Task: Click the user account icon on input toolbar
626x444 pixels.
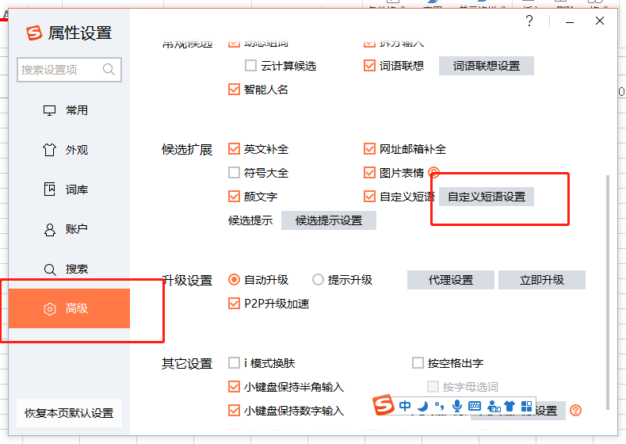Action: [494, 407]
